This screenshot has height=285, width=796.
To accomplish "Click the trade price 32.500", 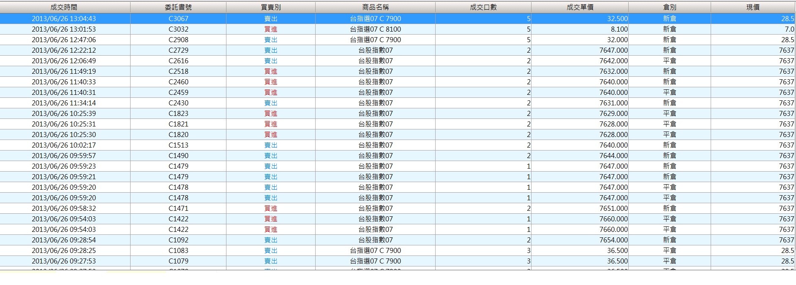I will point(617,19).
